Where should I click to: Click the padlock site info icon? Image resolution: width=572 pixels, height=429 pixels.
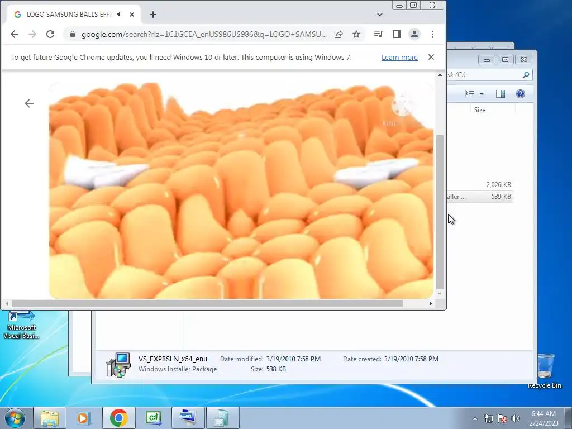[x=73, y=34]
